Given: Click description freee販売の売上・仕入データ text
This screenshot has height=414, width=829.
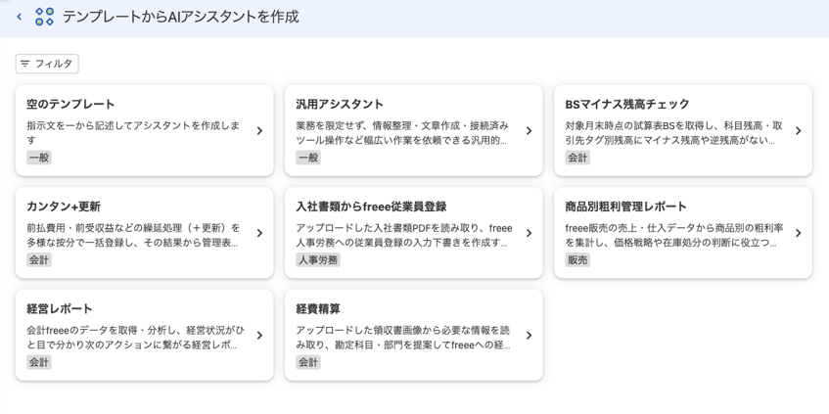Looking at the screenshot, I should tap(674, 235).
